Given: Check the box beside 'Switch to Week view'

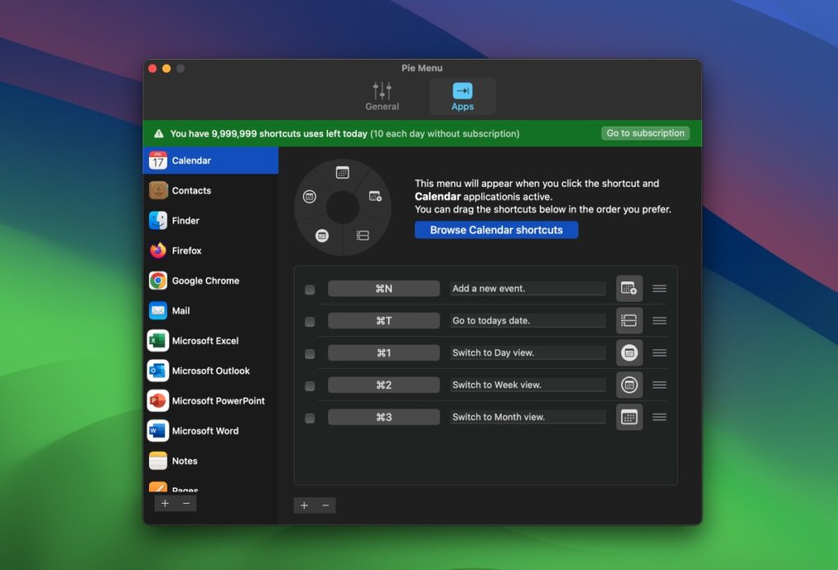Looking at the screenshot, I should (309, 385).
